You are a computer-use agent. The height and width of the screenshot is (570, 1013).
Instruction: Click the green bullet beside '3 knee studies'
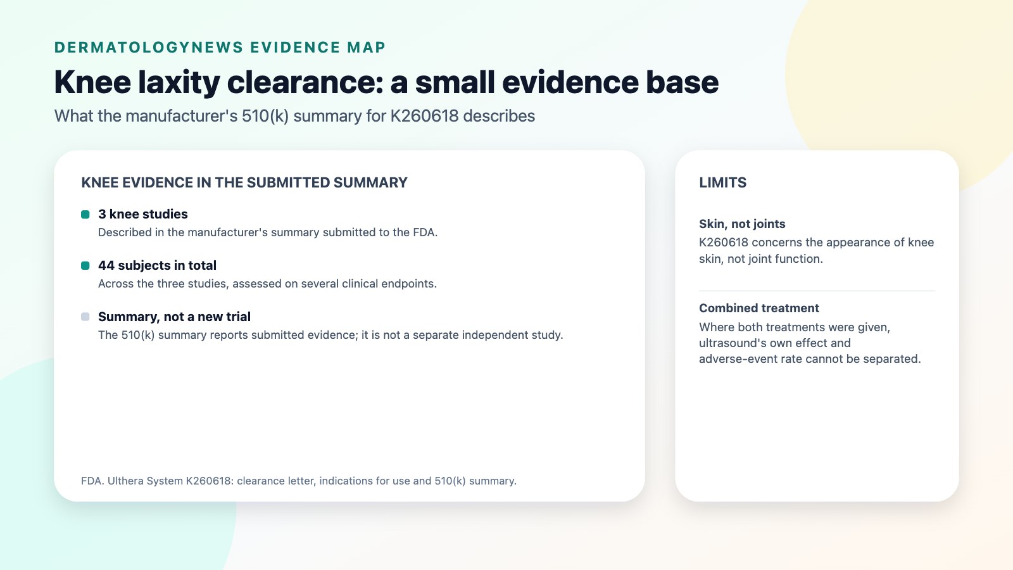point(85,215)
